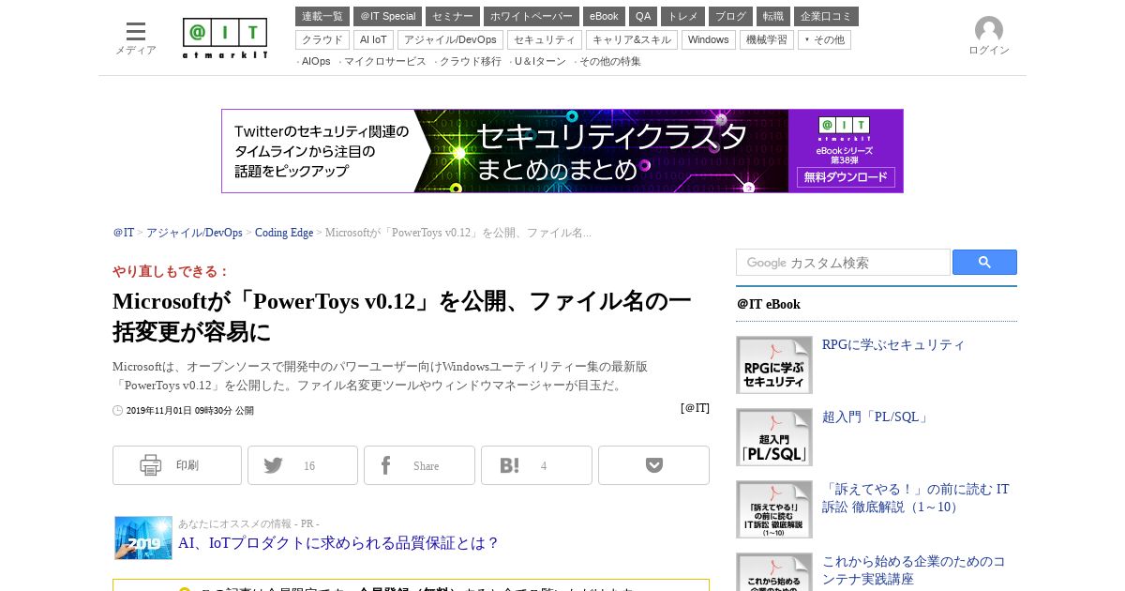Share article via Facebook Share button
Image resolution: width=1125 pixels, height=591 pixels.
(419, 465)
